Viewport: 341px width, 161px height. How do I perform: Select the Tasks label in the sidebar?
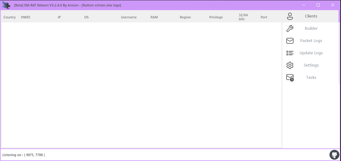point(311,78)
